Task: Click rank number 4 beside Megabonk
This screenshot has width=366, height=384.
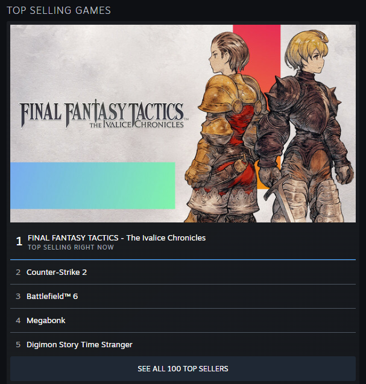Action: point(18,320)
